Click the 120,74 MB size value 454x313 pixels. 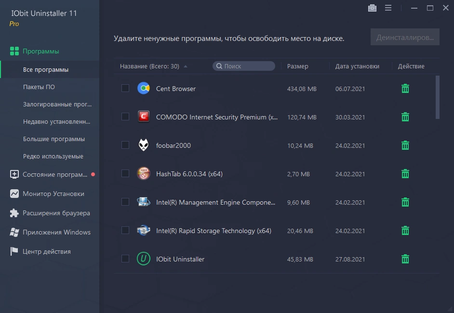302,117
